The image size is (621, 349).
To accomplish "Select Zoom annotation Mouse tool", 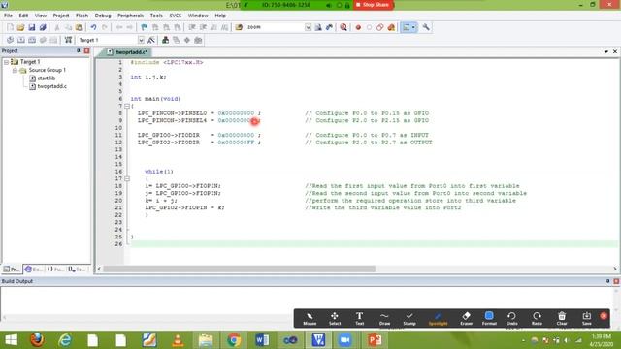I will (310, 319).
